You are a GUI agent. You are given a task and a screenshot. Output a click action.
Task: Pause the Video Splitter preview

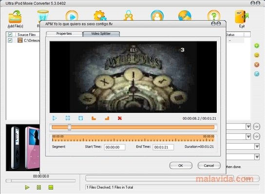coord(68,118)
